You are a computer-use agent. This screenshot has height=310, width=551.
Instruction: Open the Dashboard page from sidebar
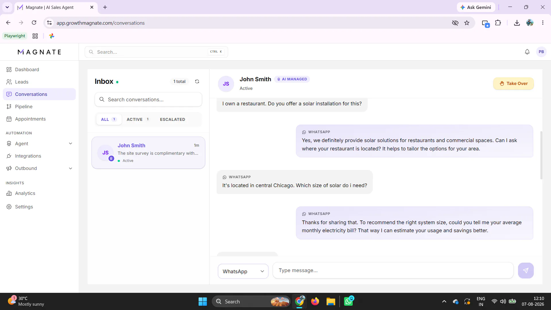pyautogui.click(x=39, y=69)
